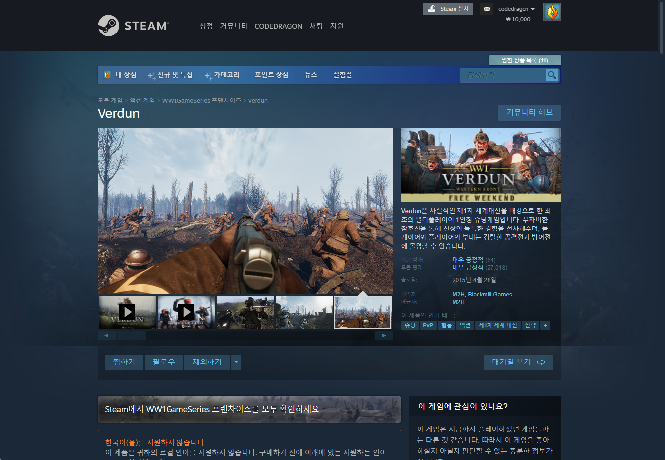
Task: Play the first Verdun trailer thumbnail
Action: point(127,312)
